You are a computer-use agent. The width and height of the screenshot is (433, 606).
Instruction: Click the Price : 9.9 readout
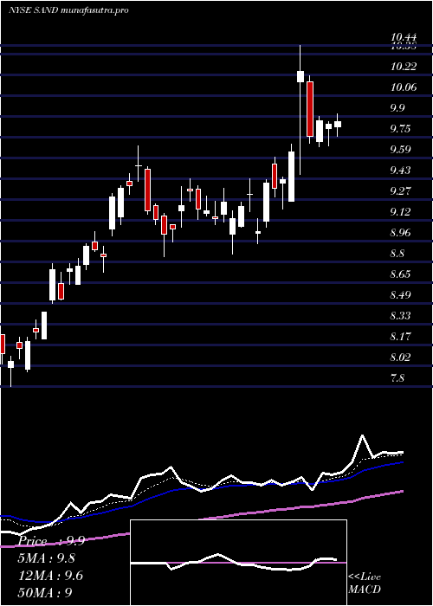[52, 541]
